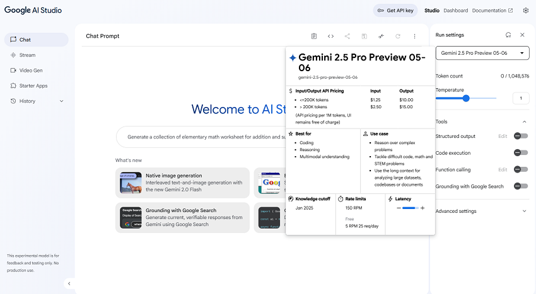Open the more options three-dot menu

(414, 36)
